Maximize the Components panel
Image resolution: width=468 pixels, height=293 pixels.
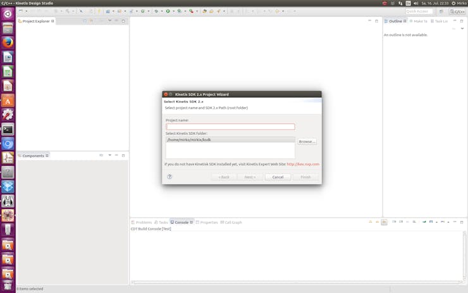point(123,155)
